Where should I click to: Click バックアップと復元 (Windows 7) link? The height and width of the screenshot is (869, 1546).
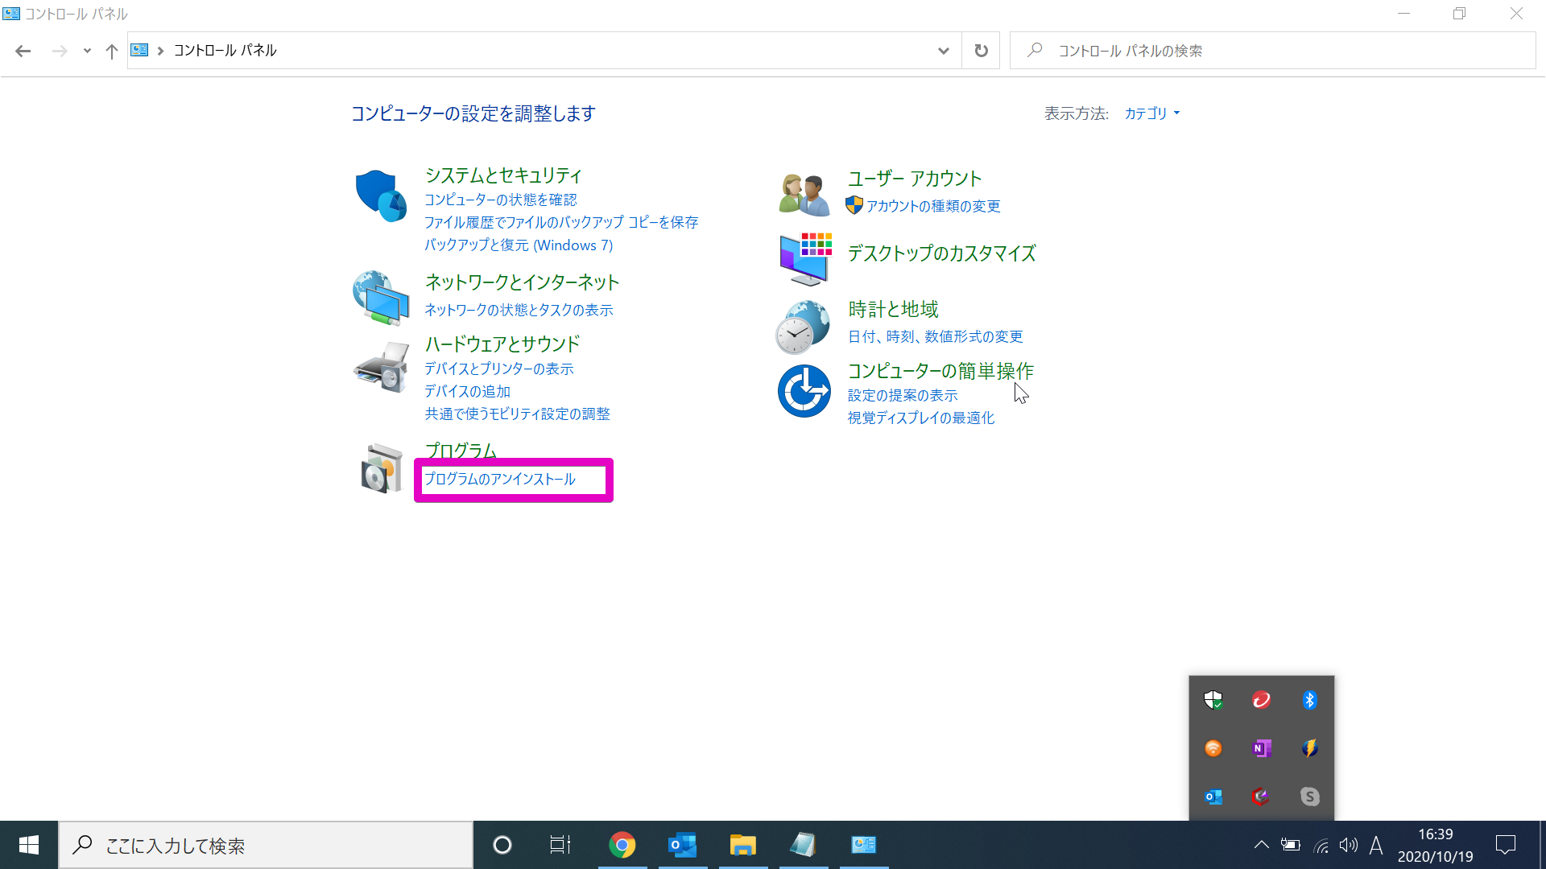(519, 245)
